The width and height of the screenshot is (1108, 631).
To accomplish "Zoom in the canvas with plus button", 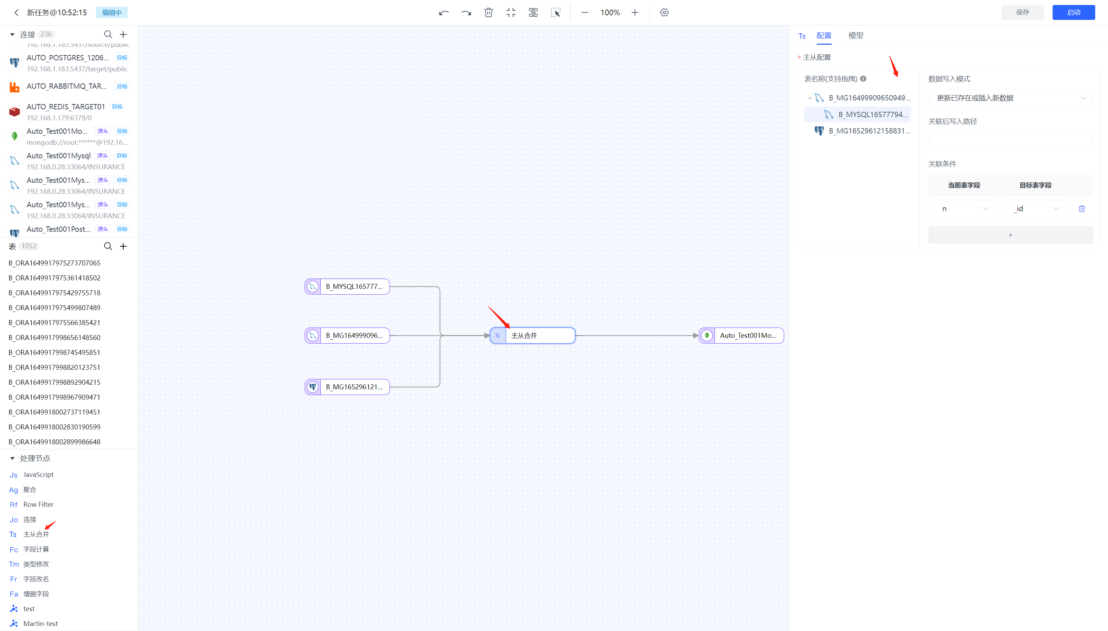I will (x=635, y=12).
